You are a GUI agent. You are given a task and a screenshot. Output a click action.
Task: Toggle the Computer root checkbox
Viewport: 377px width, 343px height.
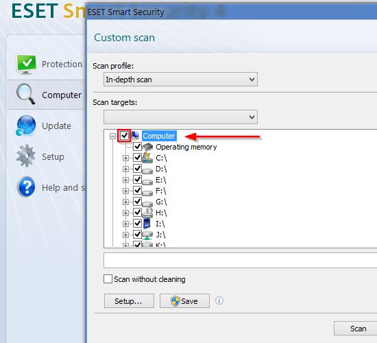(125, 136)
